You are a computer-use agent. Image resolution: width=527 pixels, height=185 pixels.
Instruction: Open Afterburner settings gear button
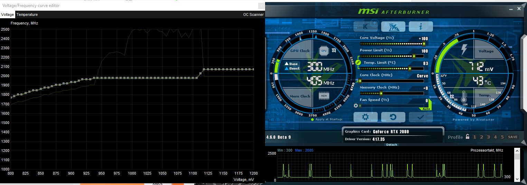point(365,117)
